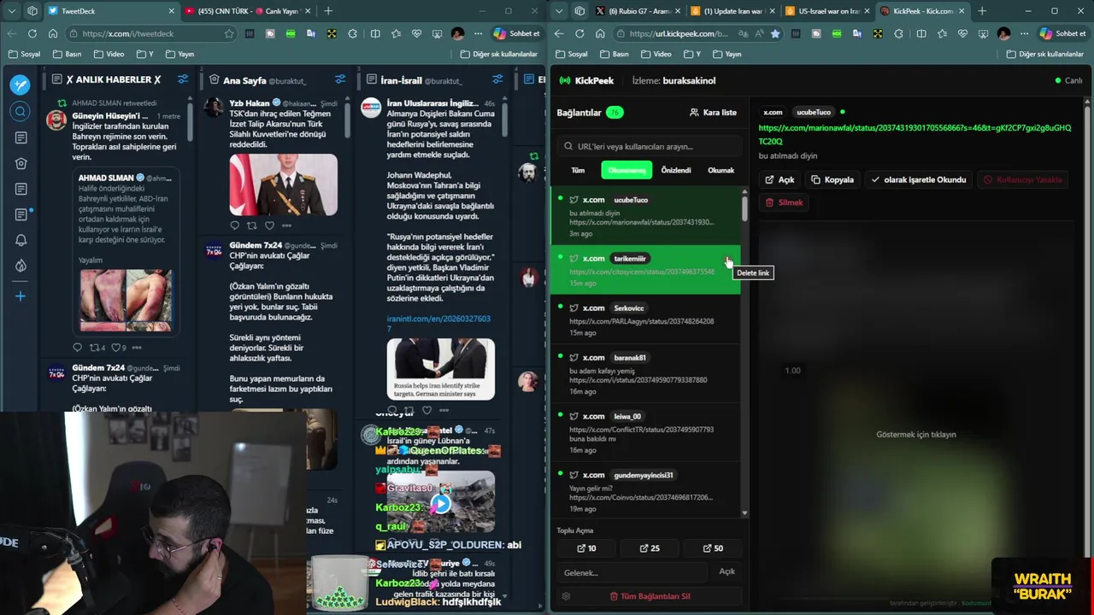This screenshot has height=615, width=1094.
Task: Click the add column plus icon in TweetDeck
Action: (21, 296)
